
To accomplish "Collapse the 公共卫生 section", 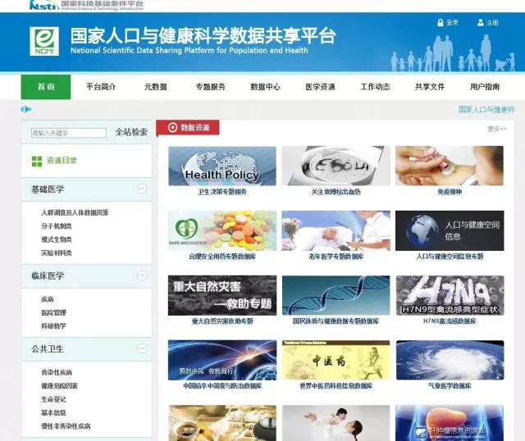I will 142,349.
